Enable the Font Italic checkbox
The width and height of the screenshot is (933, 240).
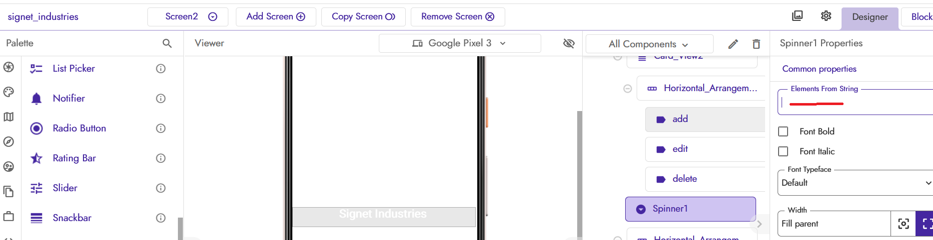(784, 151)
